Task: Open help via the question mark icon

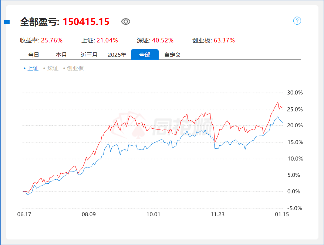Action: coord(296,21)
